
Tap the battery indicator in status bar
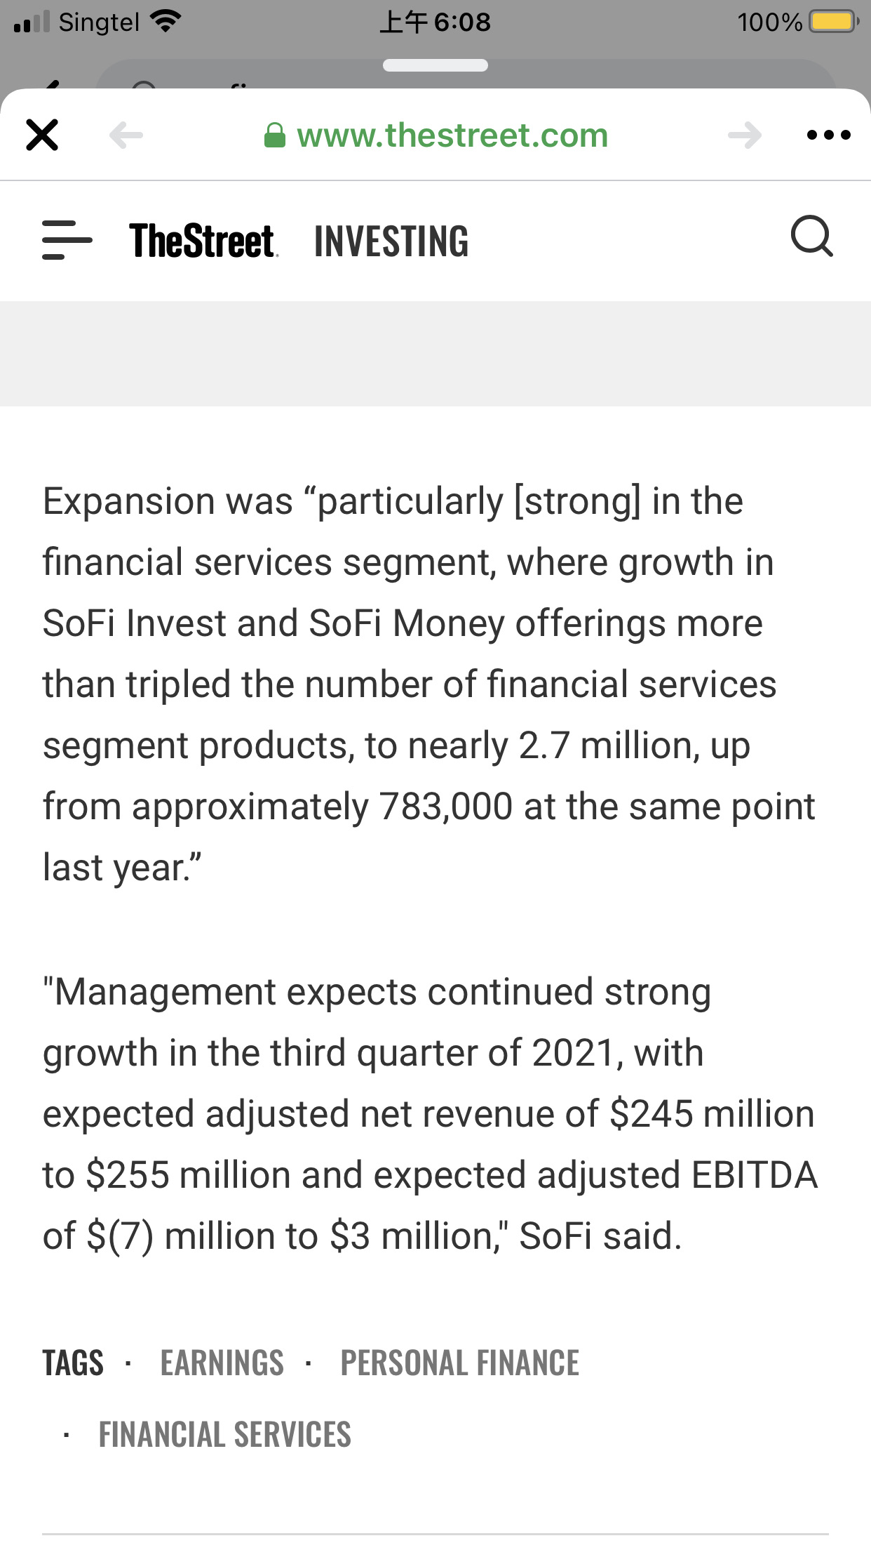[833, 22]
